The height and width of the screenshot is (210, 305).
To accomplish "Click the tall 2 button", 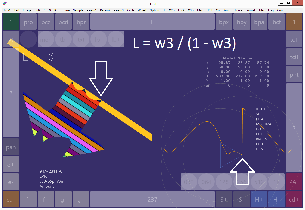I will click(x=11, y=93).
